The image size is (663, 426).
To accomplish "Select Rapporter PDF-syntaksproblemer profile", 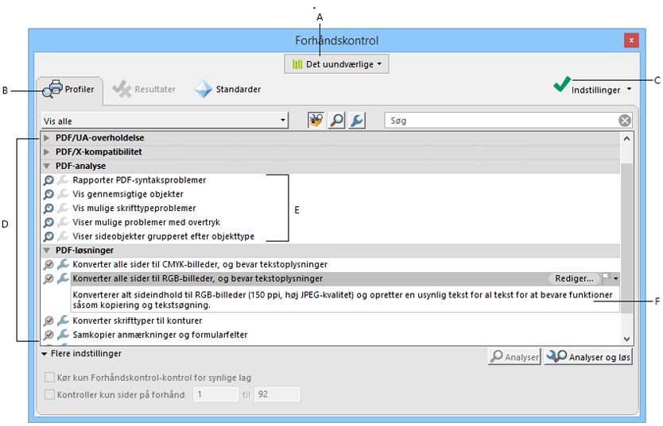I will (x=139, y=180).
